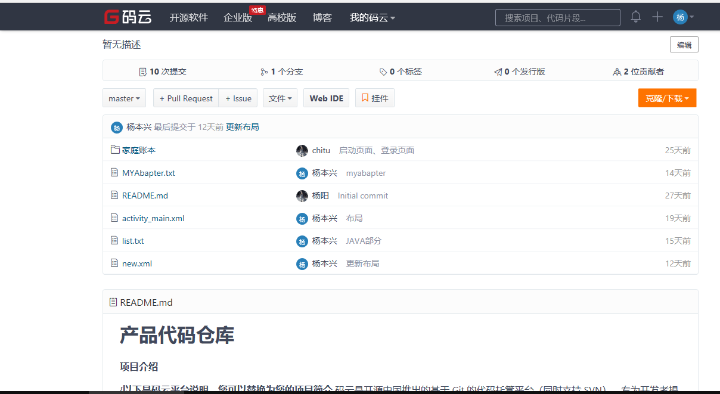The height and width of the screenshot is (394, 720).
Task: Expand the 文件 dropdown
Action: coord(280,98)
